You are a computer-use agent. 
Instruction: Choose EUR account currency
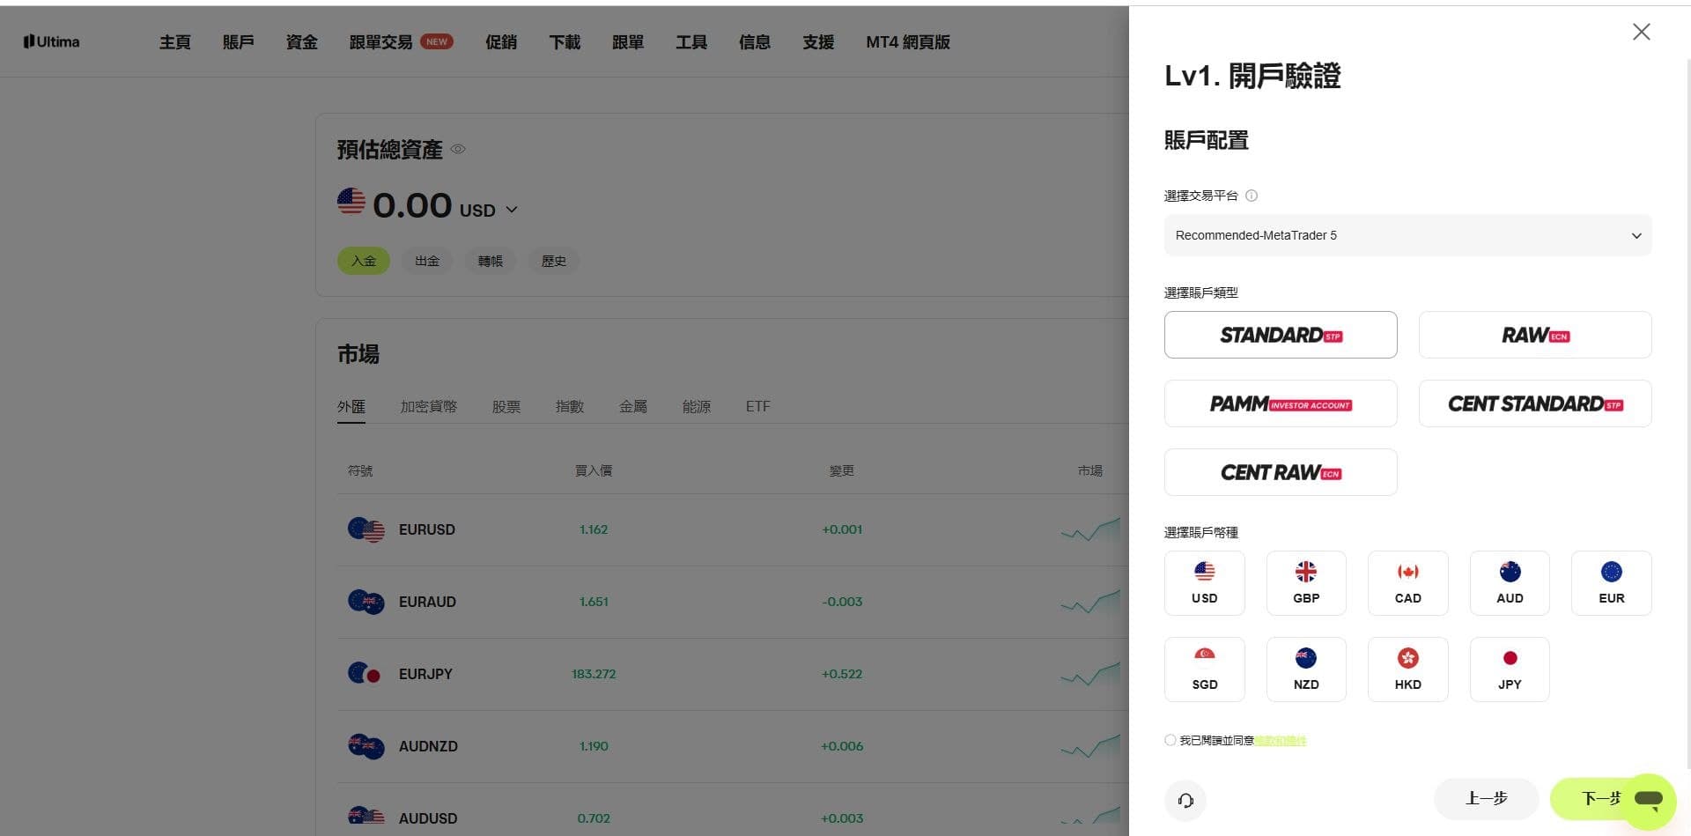[x=1611, y=583]
